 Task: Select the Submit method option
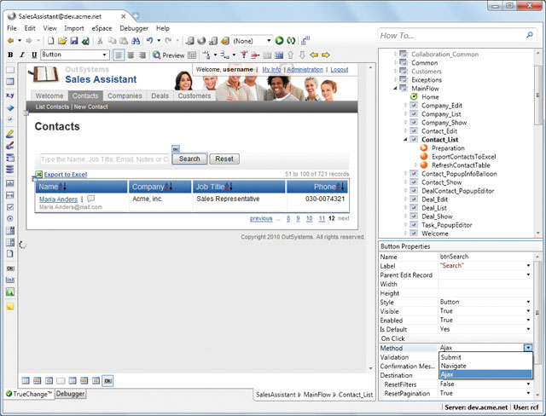click(485, 357)
